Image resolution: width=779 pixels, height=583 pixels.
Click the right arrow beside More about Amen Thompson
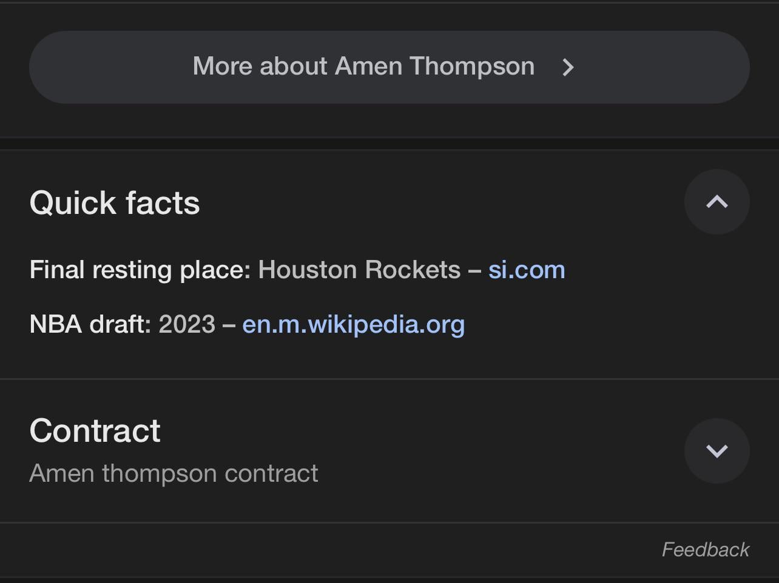[x=568, y=67]
